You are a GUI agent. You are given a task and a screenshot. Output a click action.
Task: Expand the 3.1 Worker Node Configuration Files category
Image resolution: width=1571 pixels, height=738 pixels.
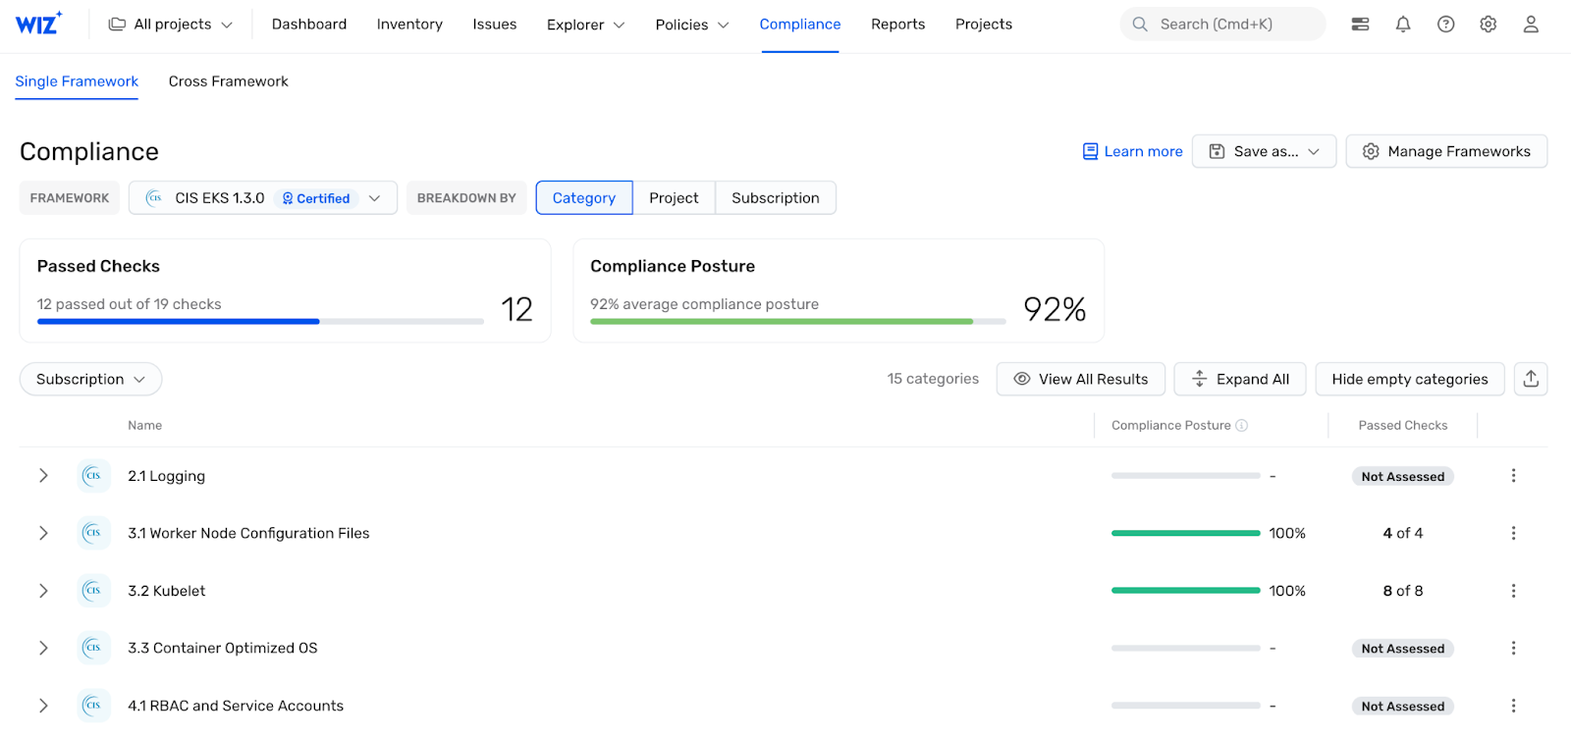pos(43,533)
